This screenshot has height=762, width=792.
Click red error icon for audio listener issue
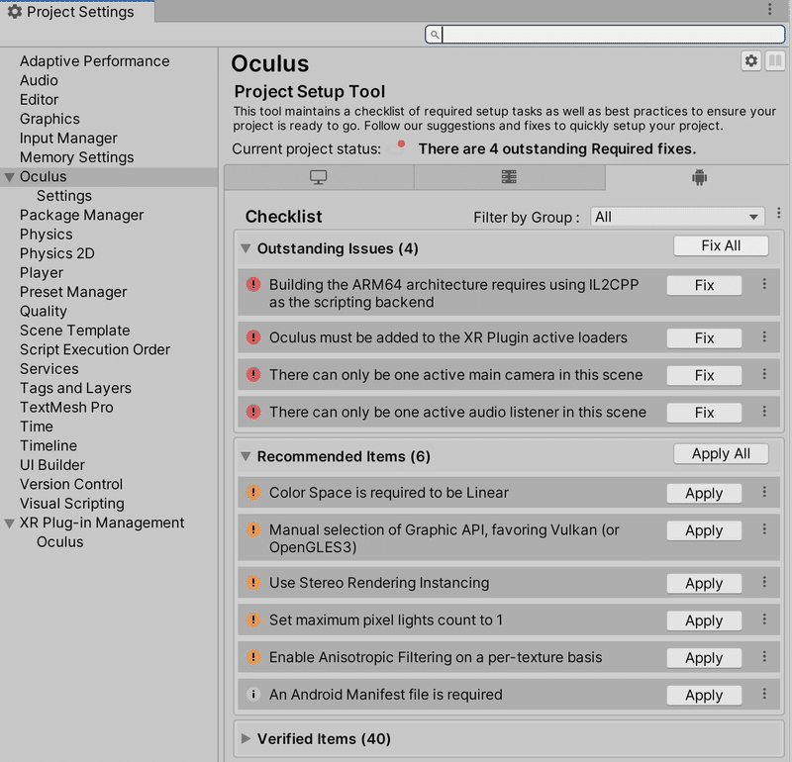coord(253,412)
